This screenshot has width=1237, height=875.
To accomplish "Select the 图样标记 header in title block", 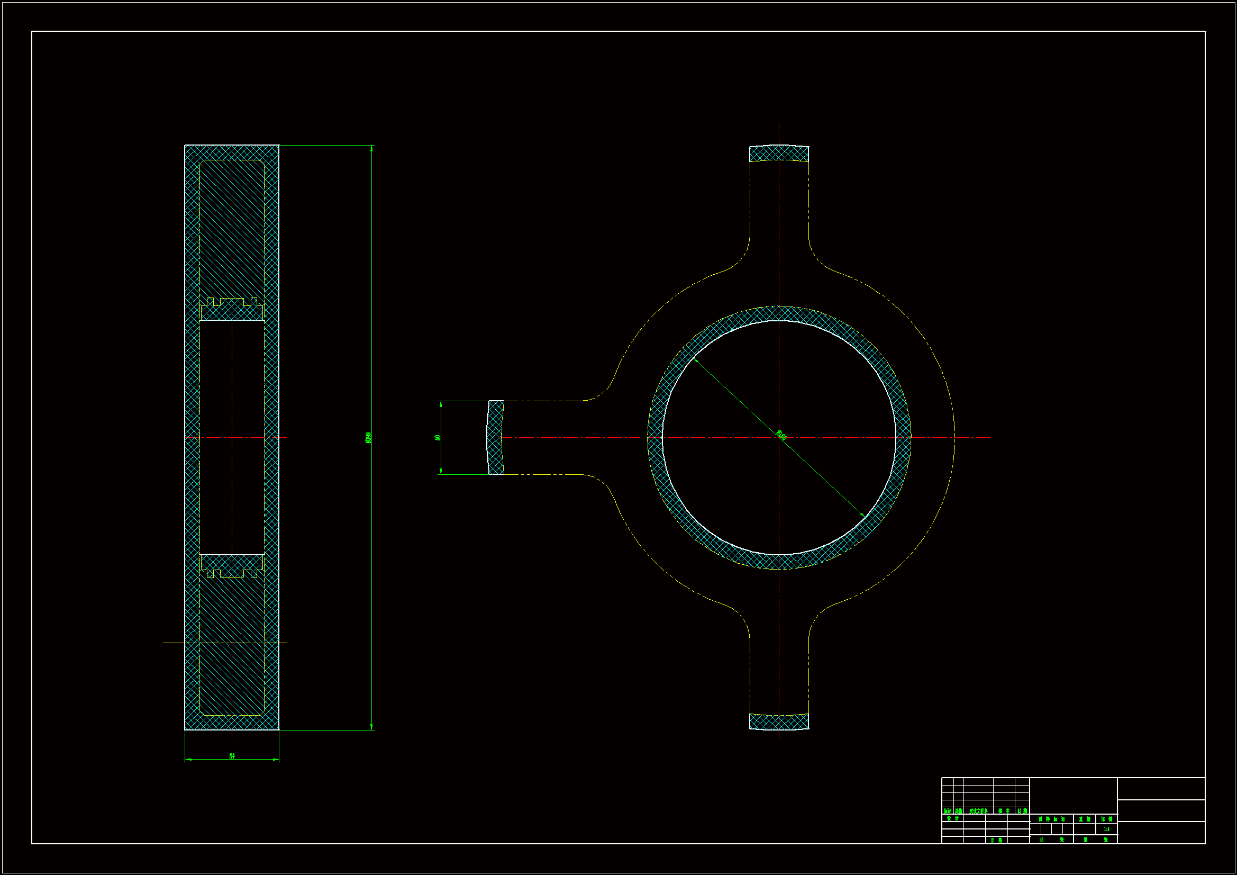I will click(x=1052, y=819).
